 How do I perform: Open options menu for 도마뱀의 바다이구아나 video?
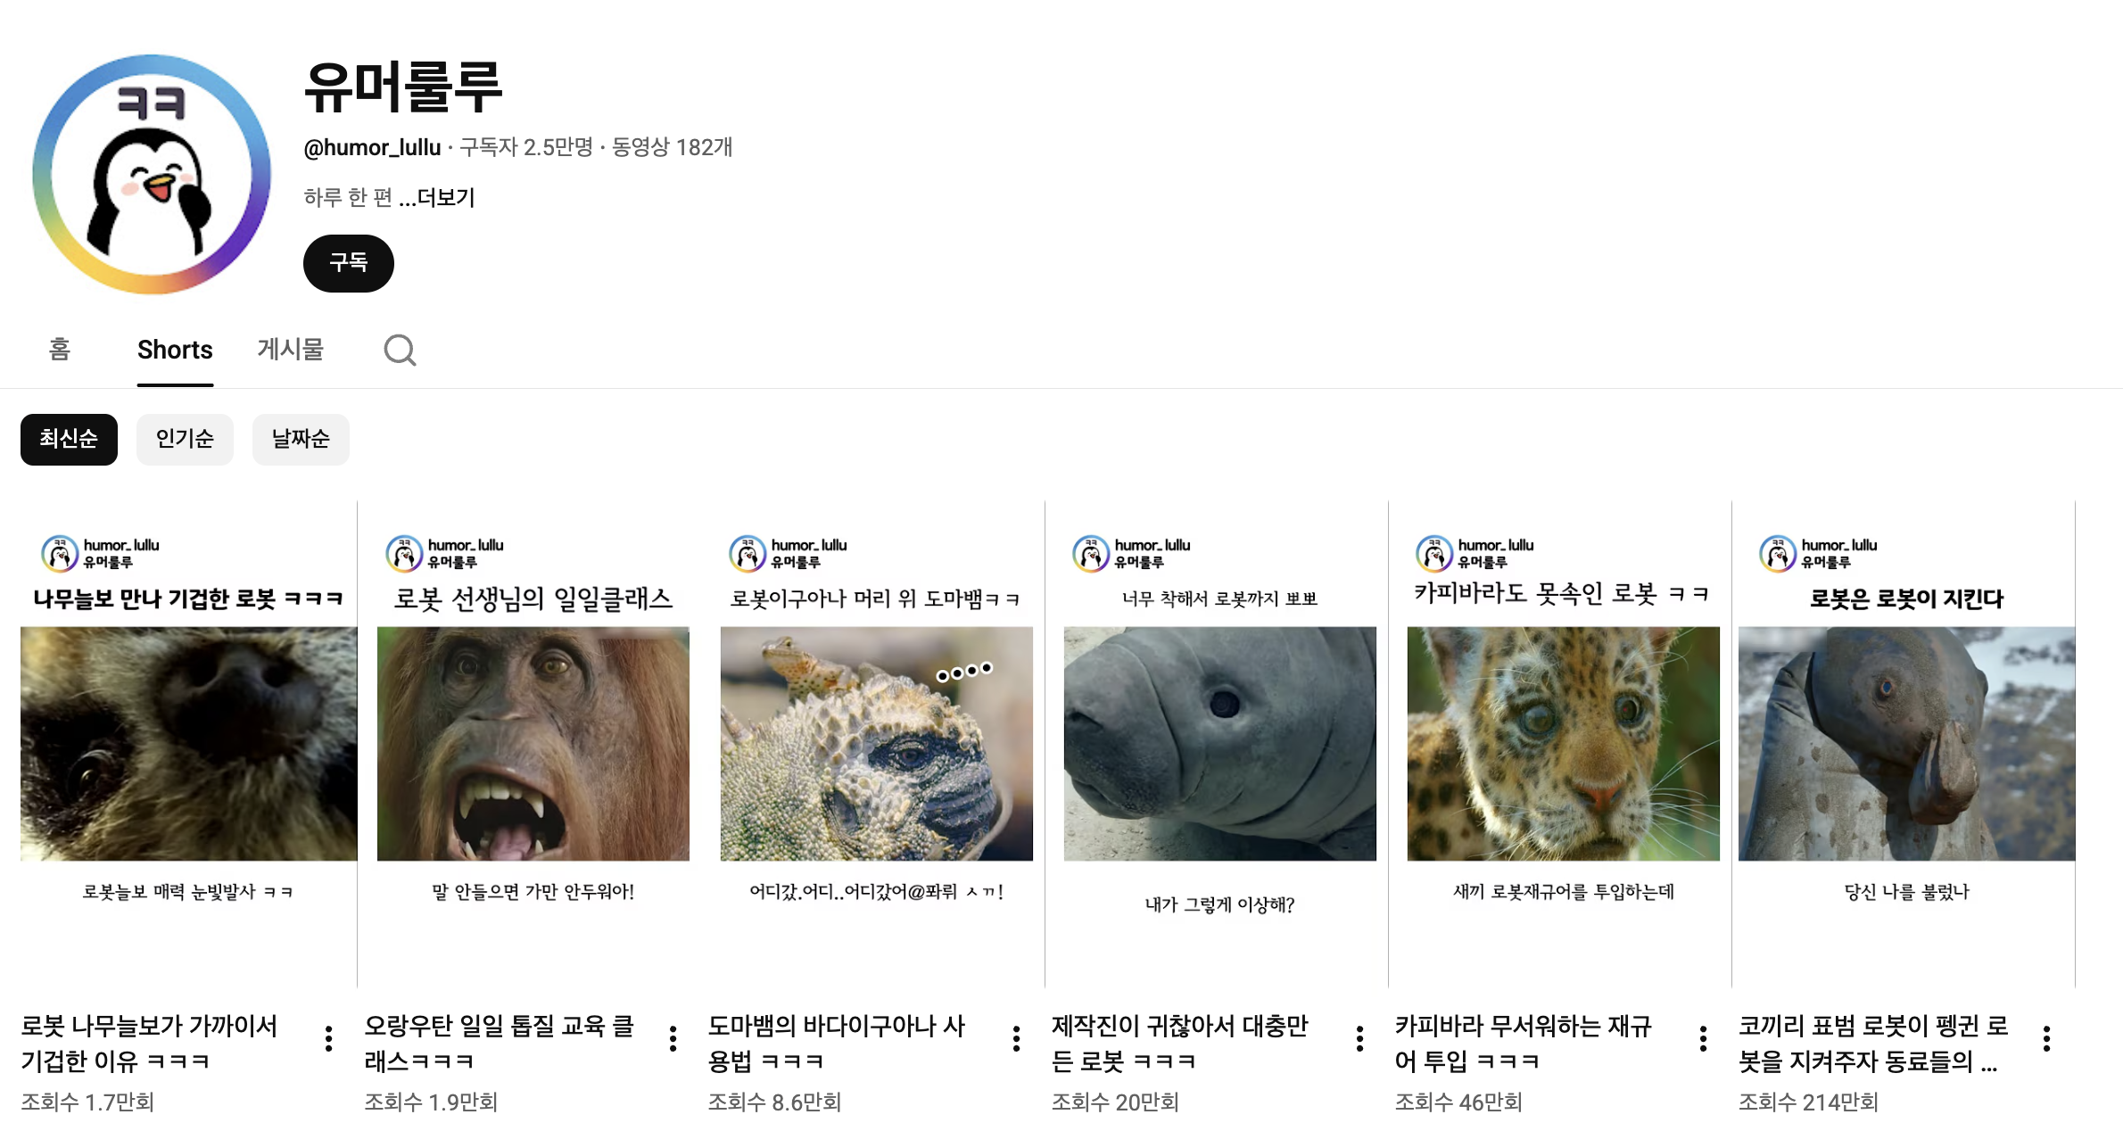point(1016,1038)
